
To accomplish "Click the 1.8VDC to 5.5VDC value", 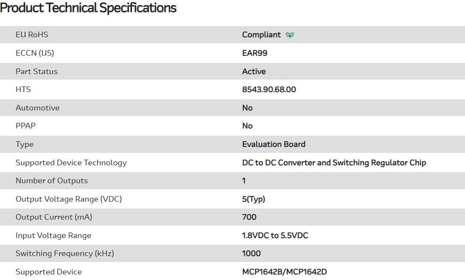I will coord(275,235).
